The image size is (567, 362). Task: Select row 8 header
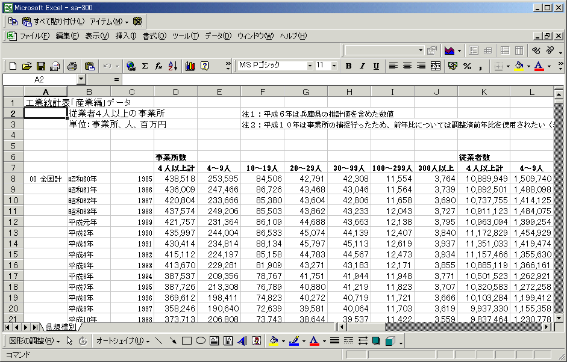point(13,178)
